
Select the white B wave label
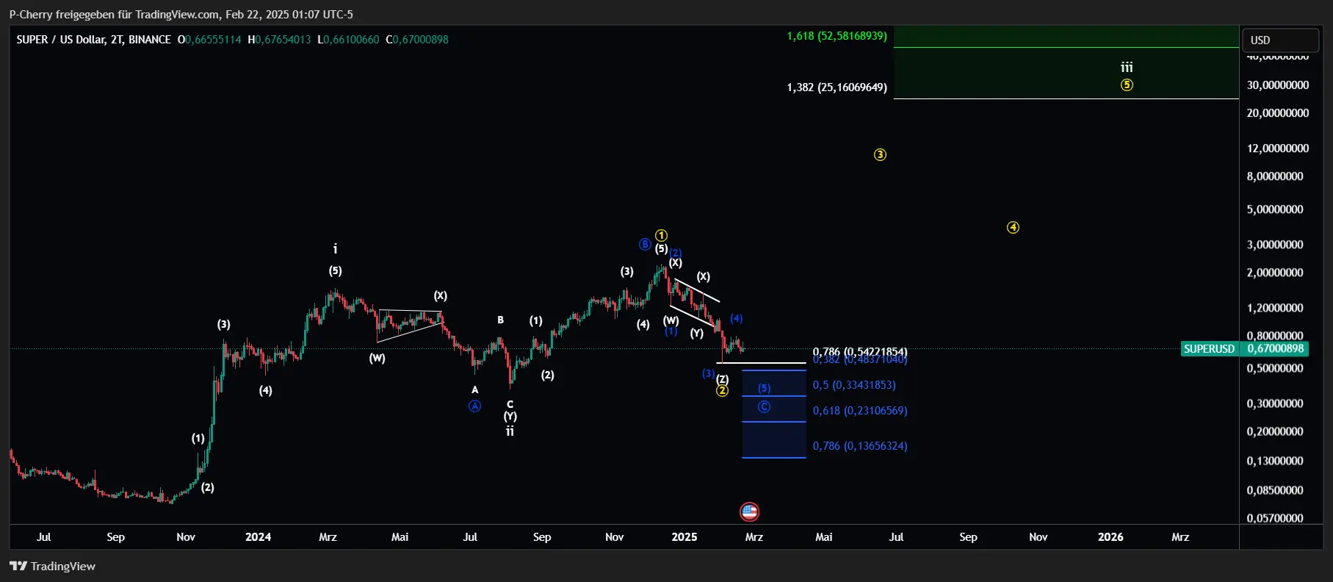500,320
